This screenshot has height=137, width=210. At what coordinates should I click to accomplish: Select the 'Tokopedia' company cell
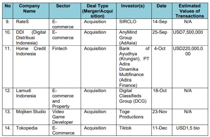tap(27, 128)
